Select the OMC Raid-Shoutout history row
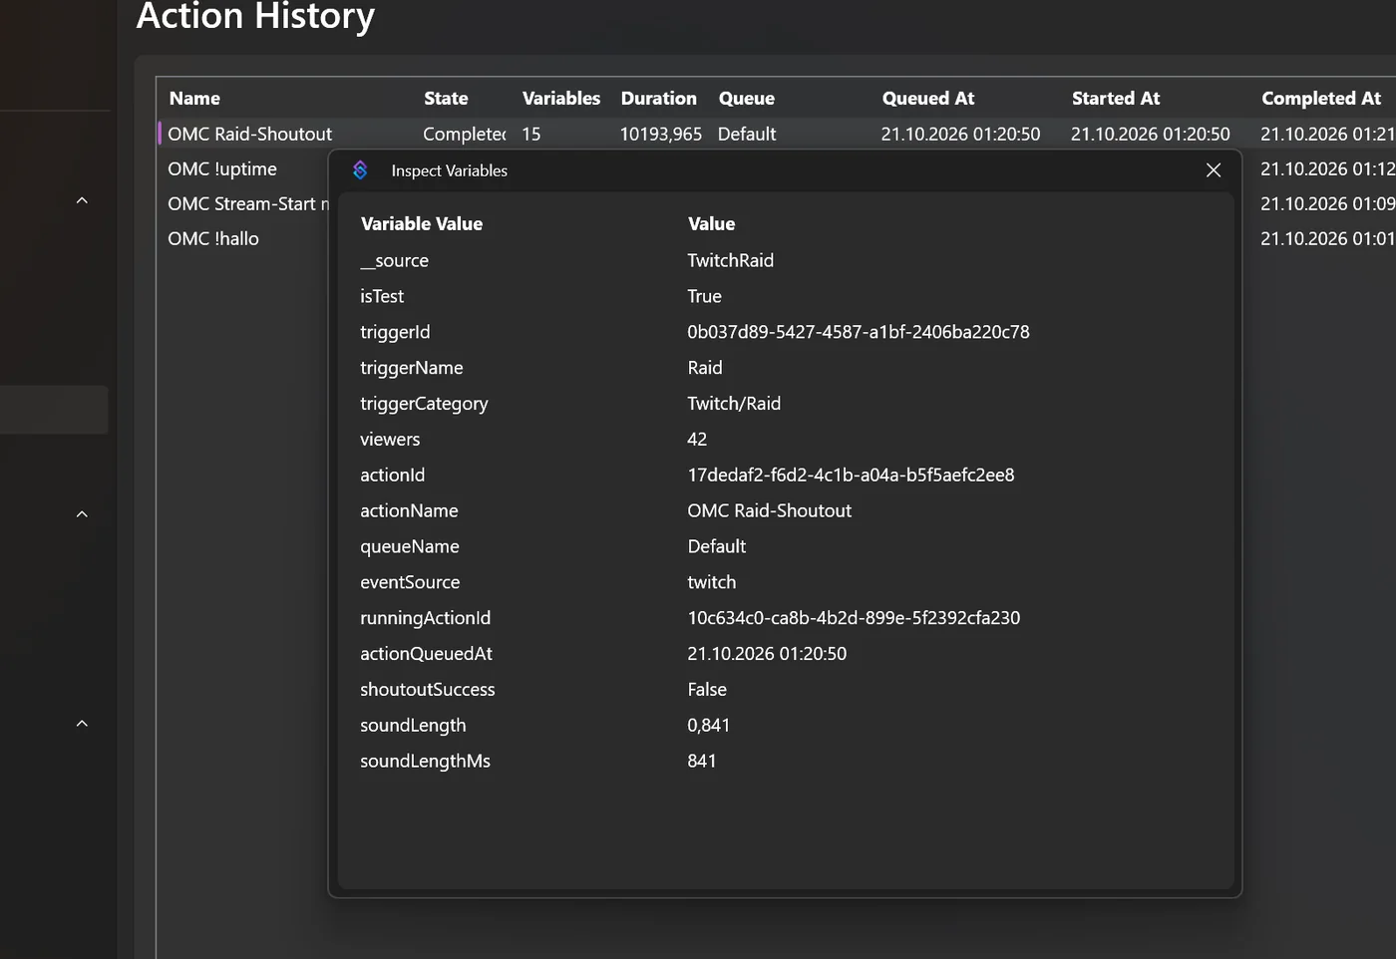The image size is (1396, 959). click(x=777, y=134)
